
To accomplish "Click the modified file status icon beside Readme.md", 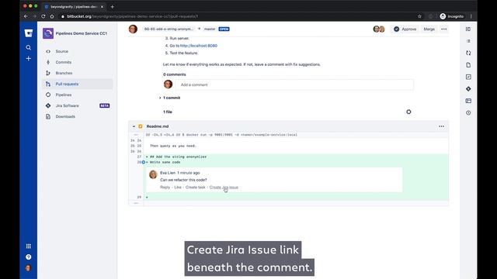I will 141,126.
